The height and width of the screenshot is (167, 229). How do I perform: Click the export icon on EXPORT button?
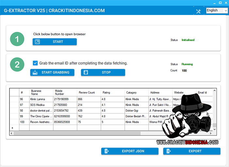tap(168, 151)
